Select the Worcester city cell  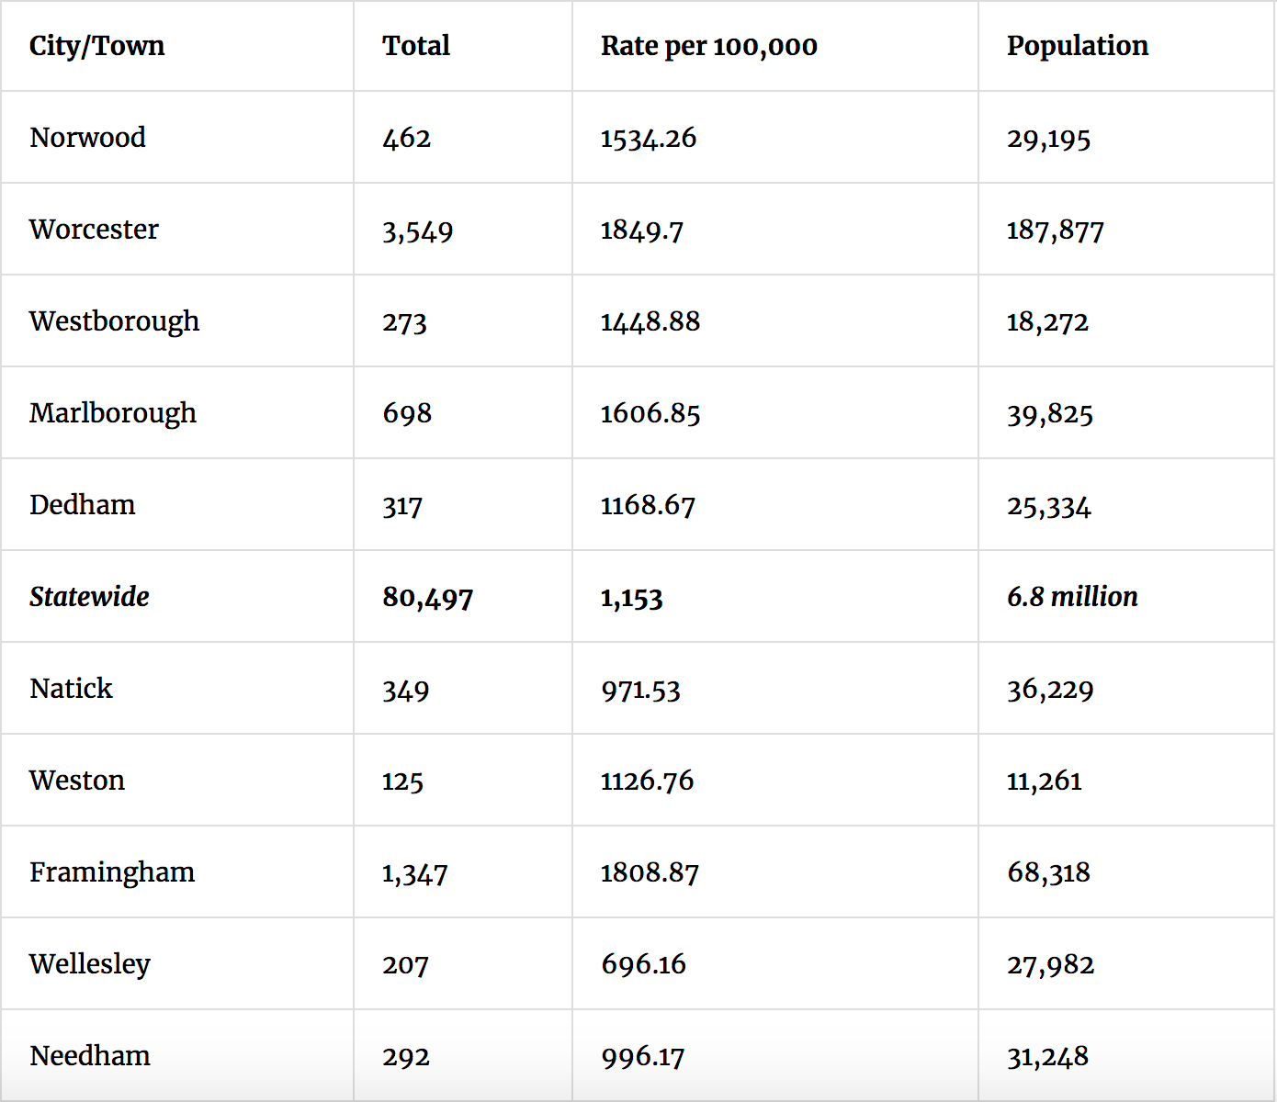coord(94,230)
